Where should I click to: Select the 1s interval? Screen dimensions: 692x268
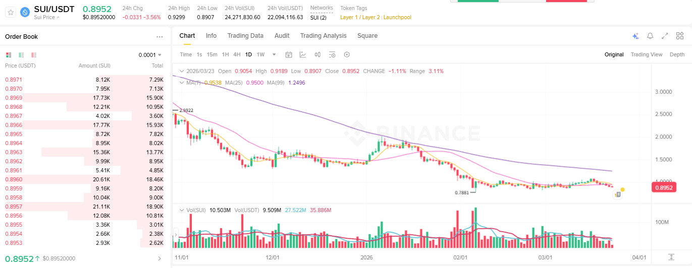click(x=199, y=54)
